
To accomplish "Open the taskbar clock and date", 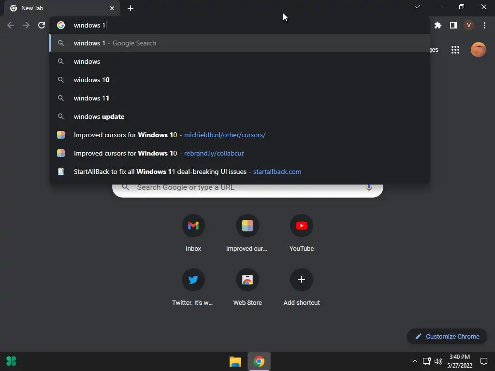I will point(460,361).
